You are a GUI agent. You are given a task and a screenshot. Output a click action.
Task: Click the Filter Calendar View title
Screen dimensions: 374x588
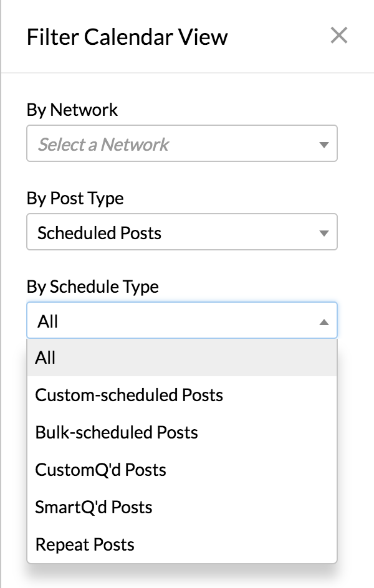point(127,37)
